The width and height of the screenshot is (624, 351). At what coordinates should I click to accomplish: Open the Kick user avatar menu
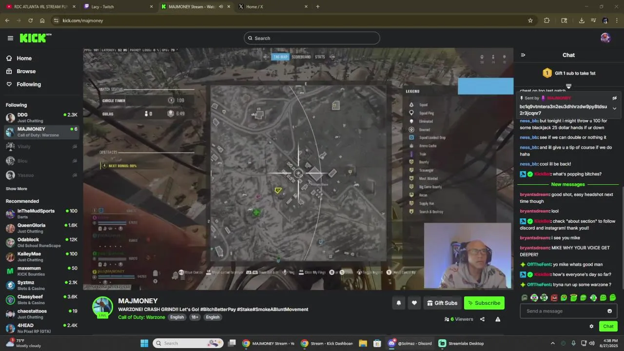tap(605, 38)
